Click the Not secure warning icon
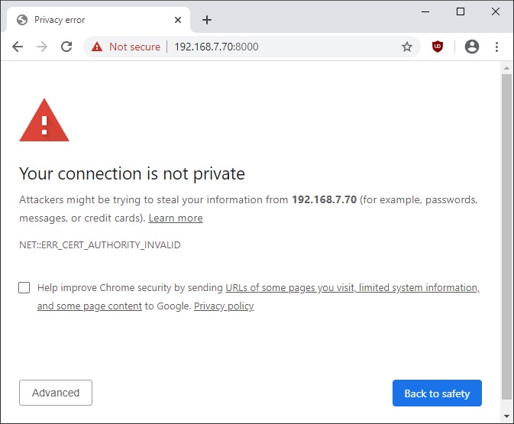Image resolution: width=514 pixels, height=424 pixels. (x=97, y=47)
